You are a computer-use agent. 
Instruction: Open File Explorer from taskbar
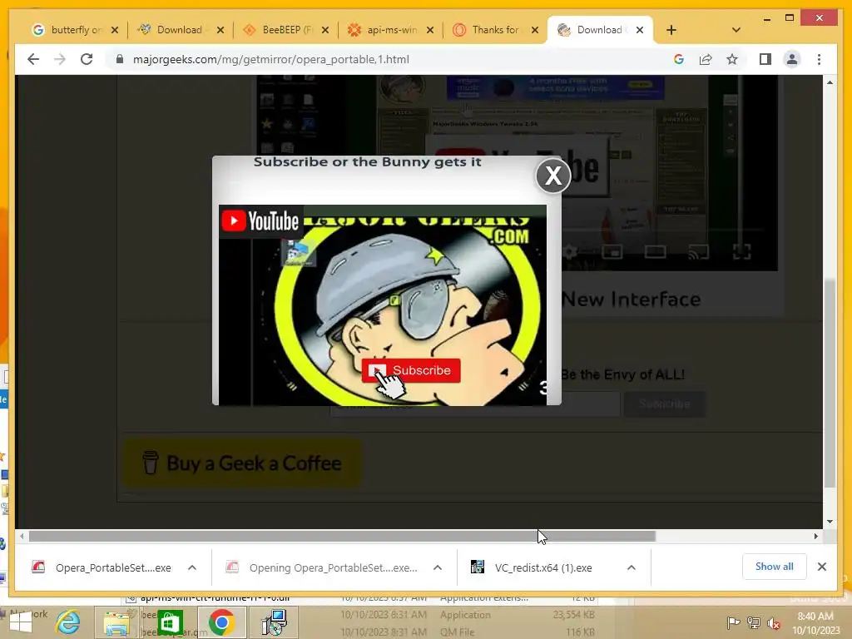[x=116, y=622]
